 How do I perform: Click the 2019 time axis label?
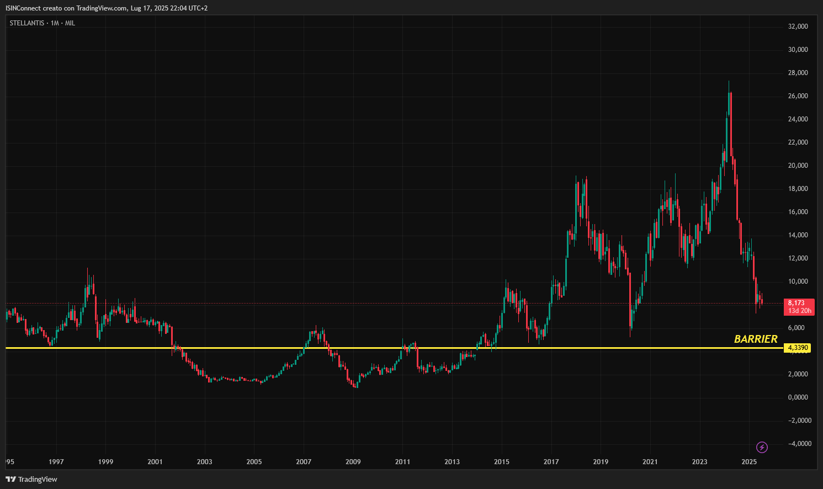(x=601, y=462)
